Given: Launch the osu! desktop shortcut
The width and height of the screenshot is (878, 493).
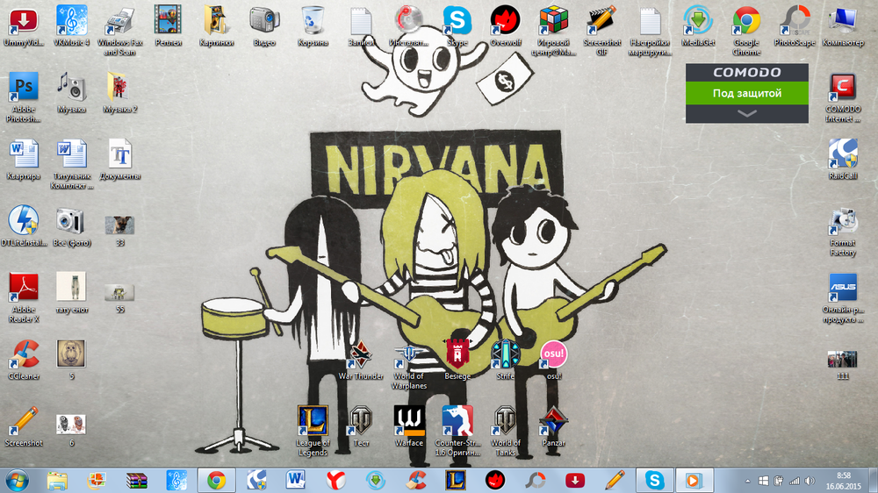Looking at the screenshot, I should (x=553, y=360).
